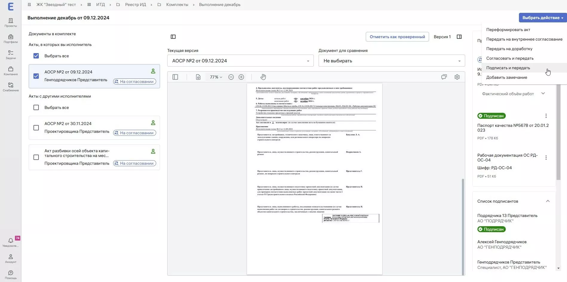Uncheck АОСР №2 от 09.12.2024 checkbox
Viewport: 567px width, 282px height.
tap(36, 76)
